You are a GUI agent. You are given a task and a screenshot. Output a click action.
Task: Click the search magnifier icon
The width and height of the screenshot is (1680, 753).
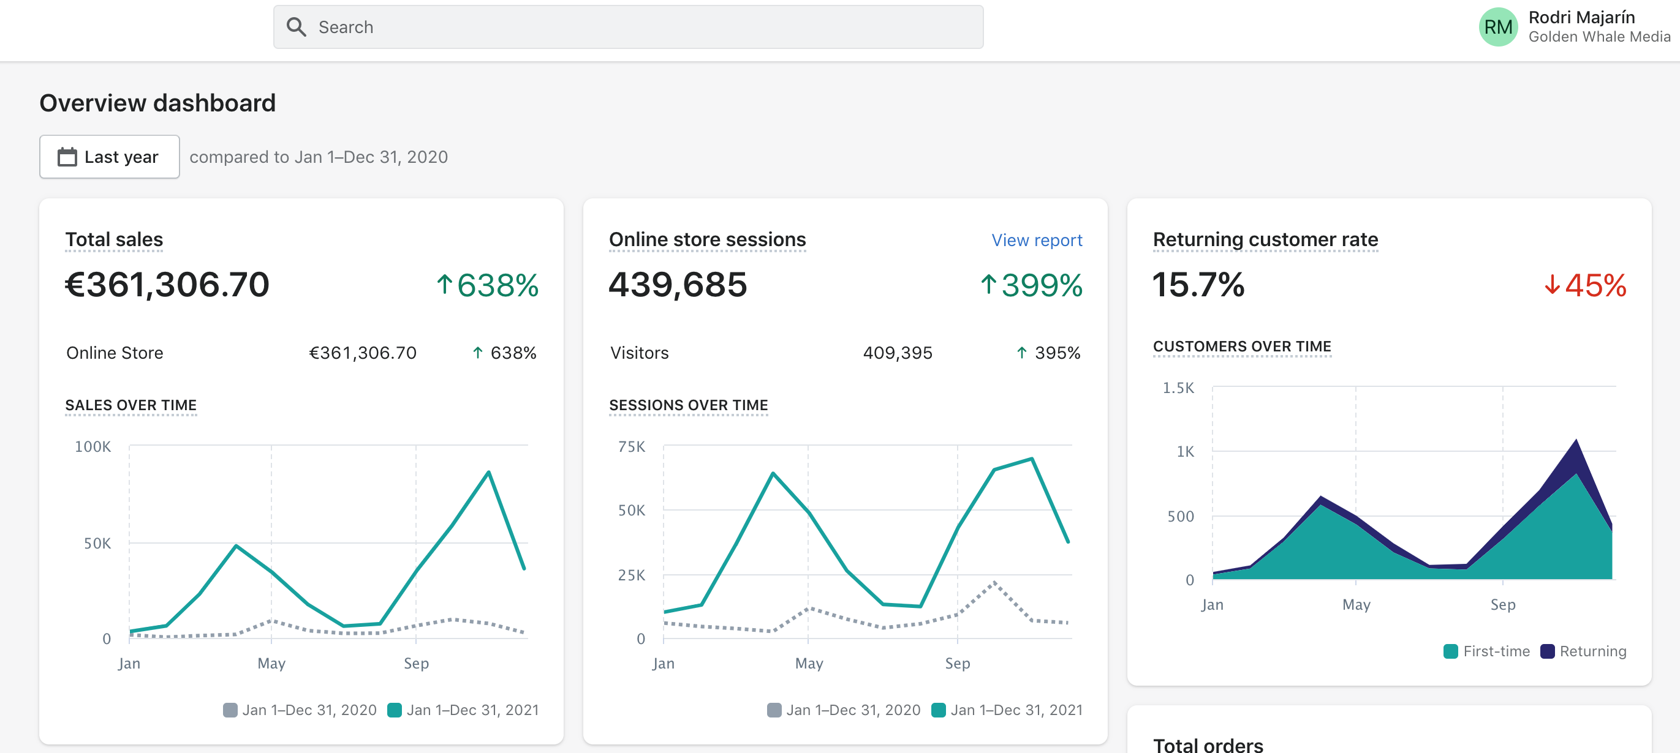(x=296, y=27)
